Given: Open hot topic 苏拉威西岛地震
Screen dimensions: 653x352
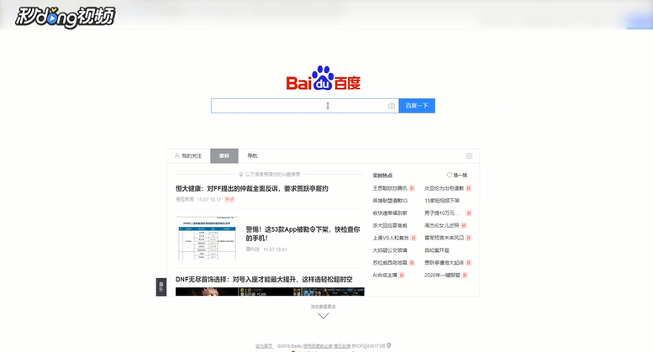Looking at the screenshot, I should click(390, 263).
